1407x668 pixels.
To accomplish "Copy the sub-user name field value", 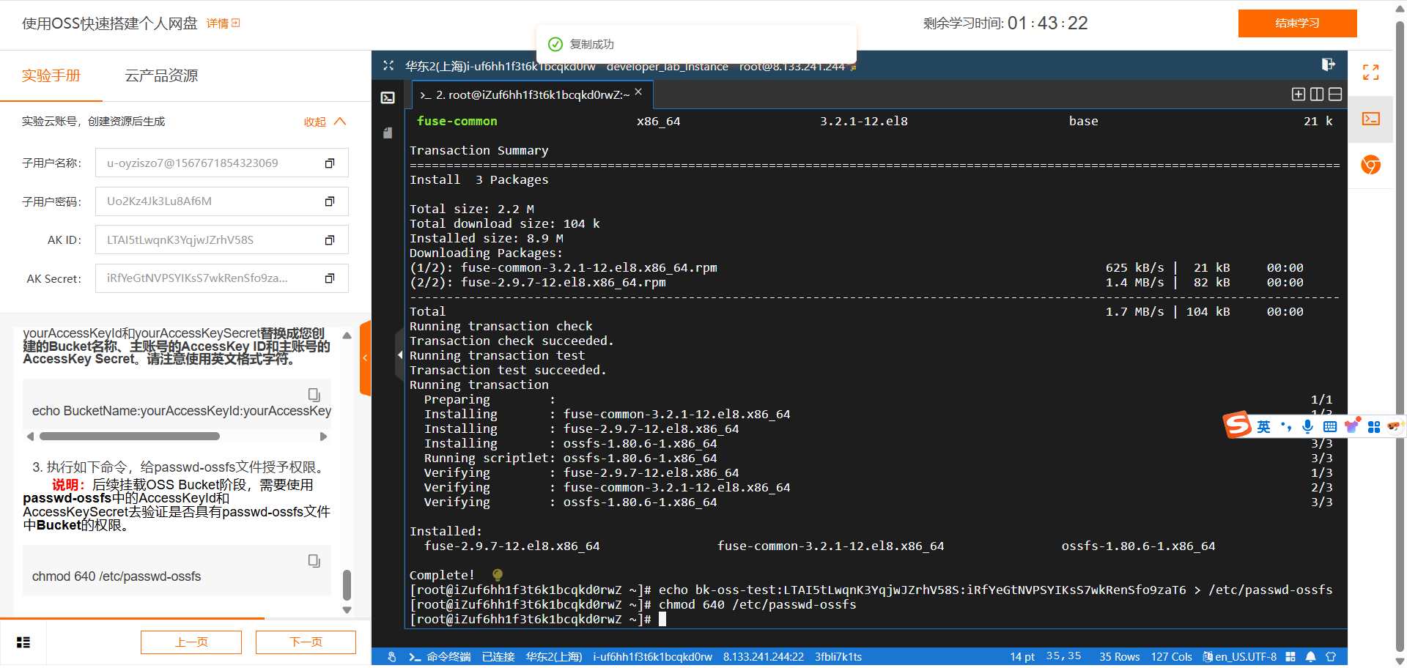I will pos(330,163).
